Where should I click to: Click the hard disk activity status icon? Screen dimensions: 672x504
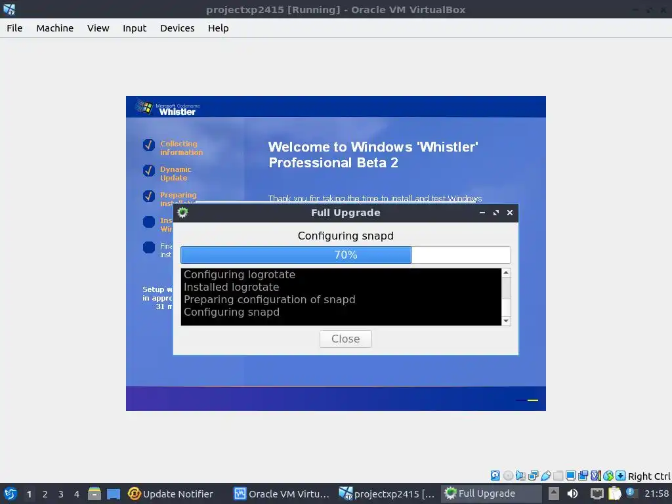click(x=495, y=475)
